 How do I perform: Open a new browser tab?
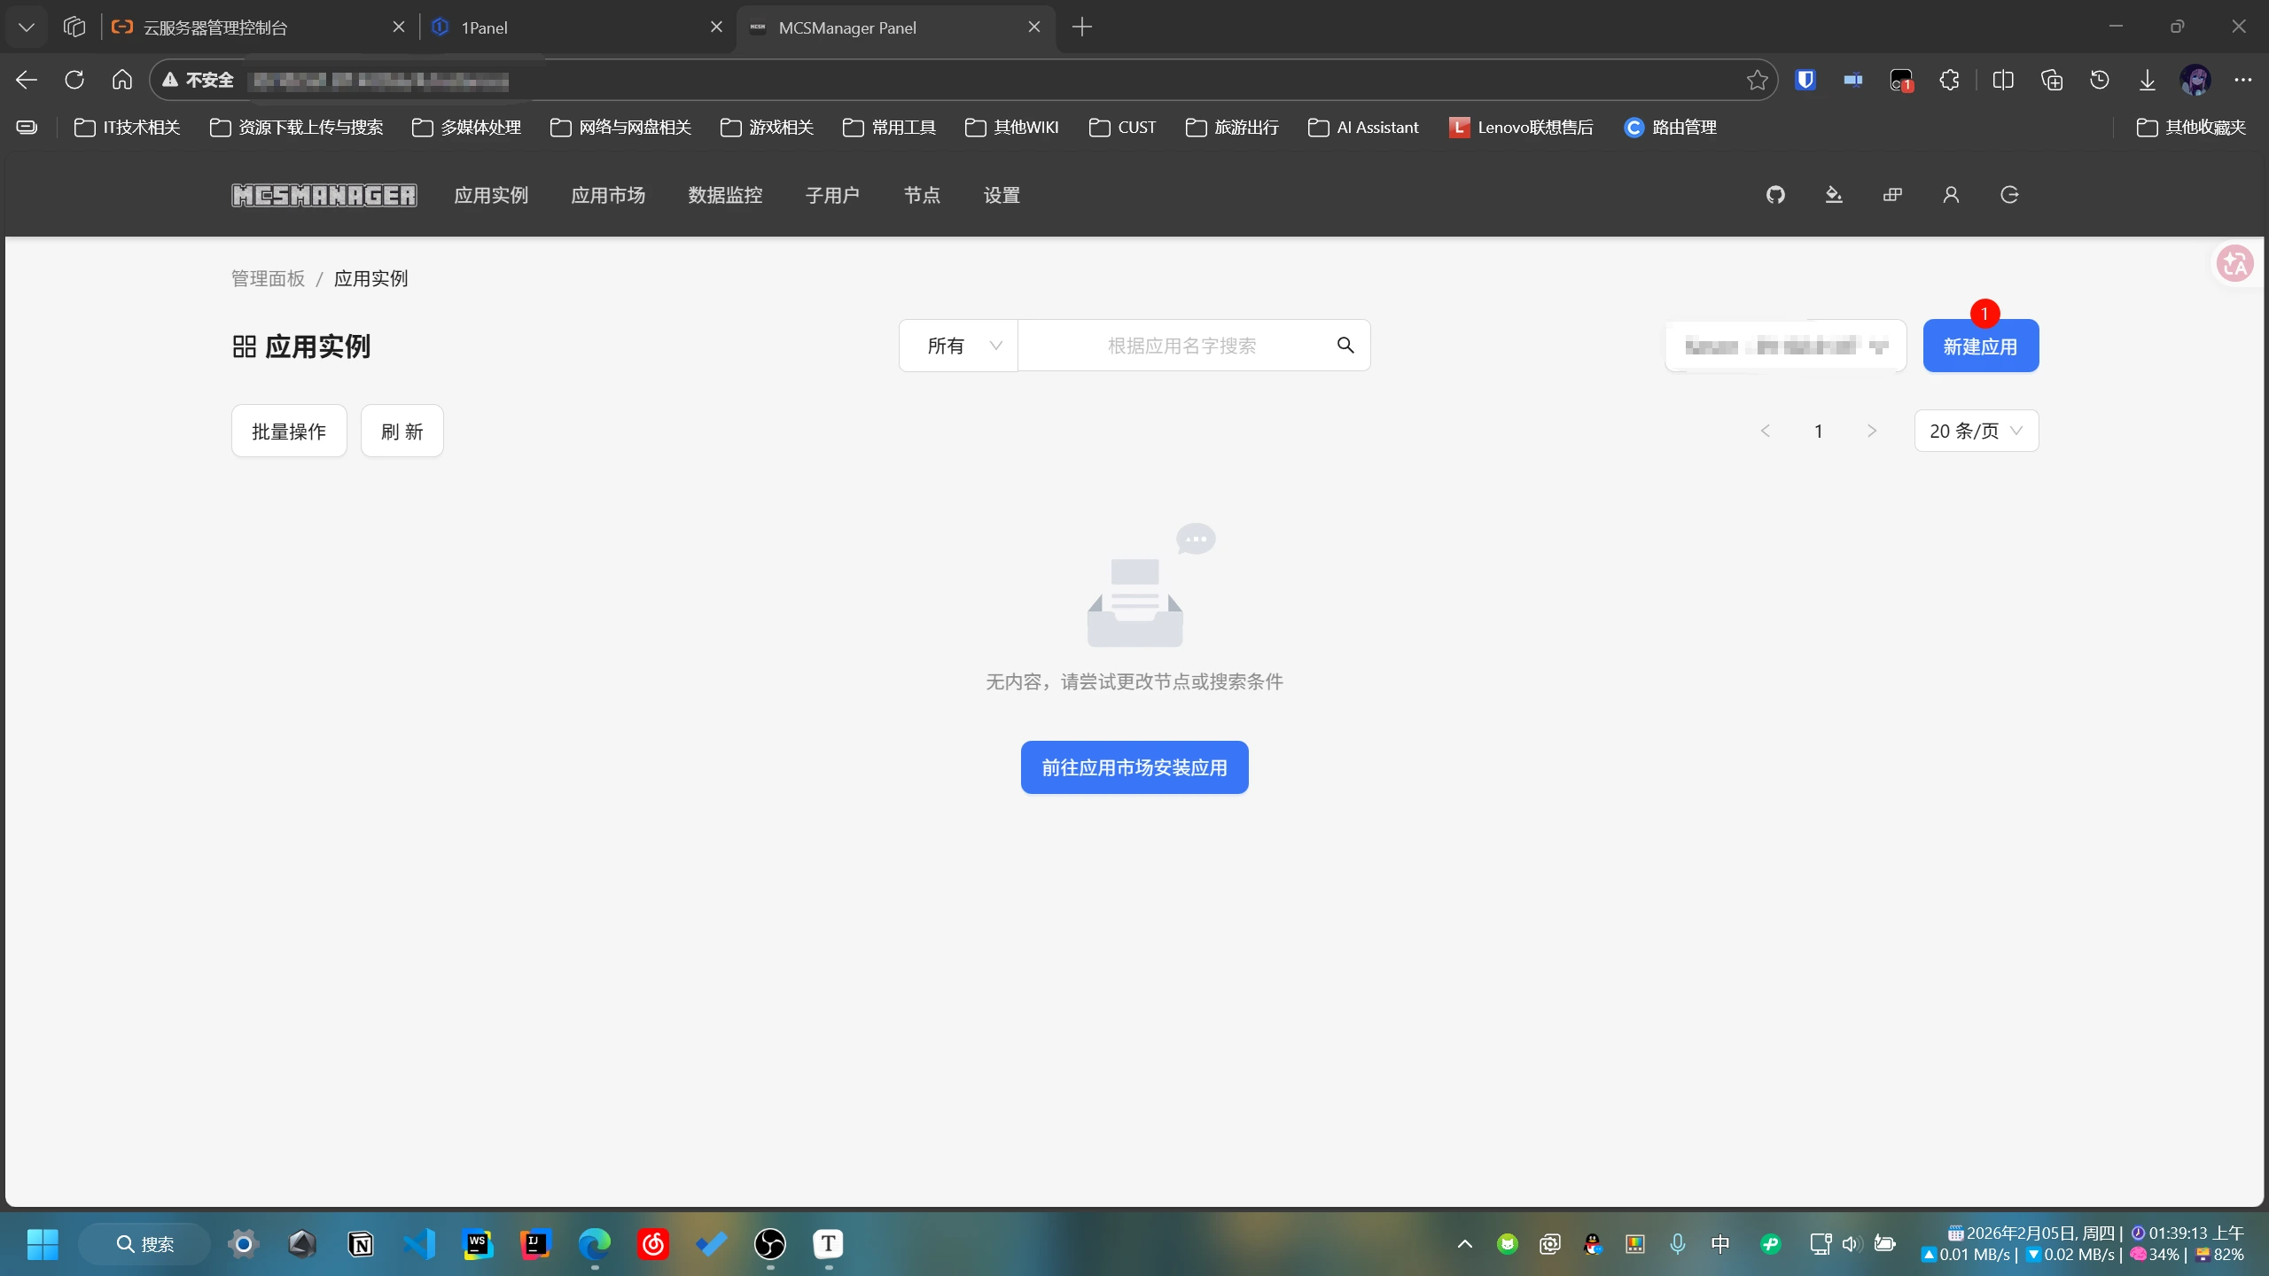[1082, 27]
